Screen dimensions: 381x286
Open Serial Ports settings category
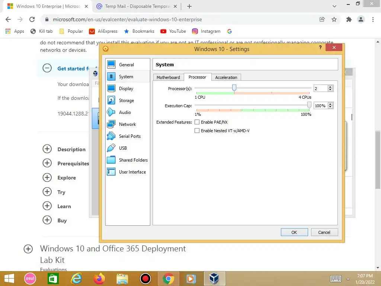point(128,136)
